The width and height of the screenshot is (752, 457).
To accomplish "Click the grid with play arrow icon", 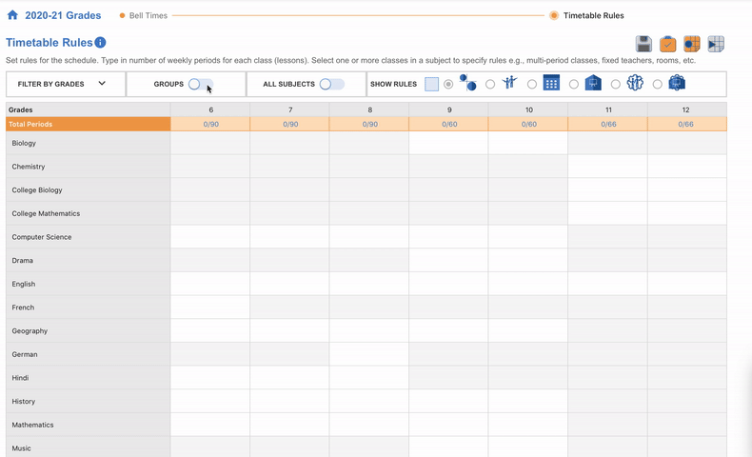I will [716, 44].
